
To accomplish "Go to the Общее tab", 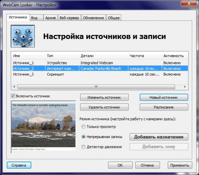I will (x=114, y=18).
